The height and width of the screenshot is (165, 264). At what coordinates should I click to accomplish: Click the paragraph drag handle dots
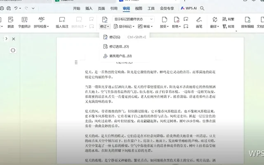[76, 62]
